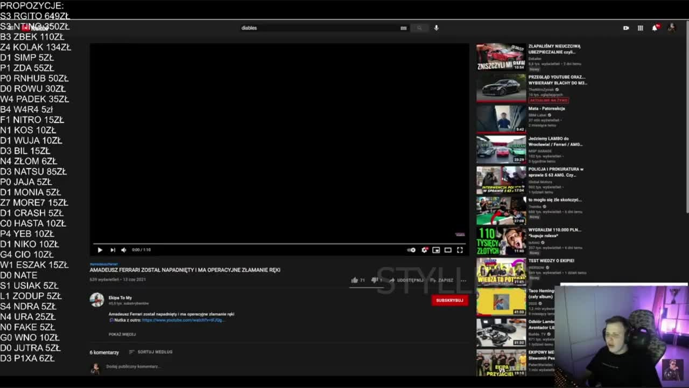
Task: Open the three-dot more actions menu
Action: pos(463,280)
